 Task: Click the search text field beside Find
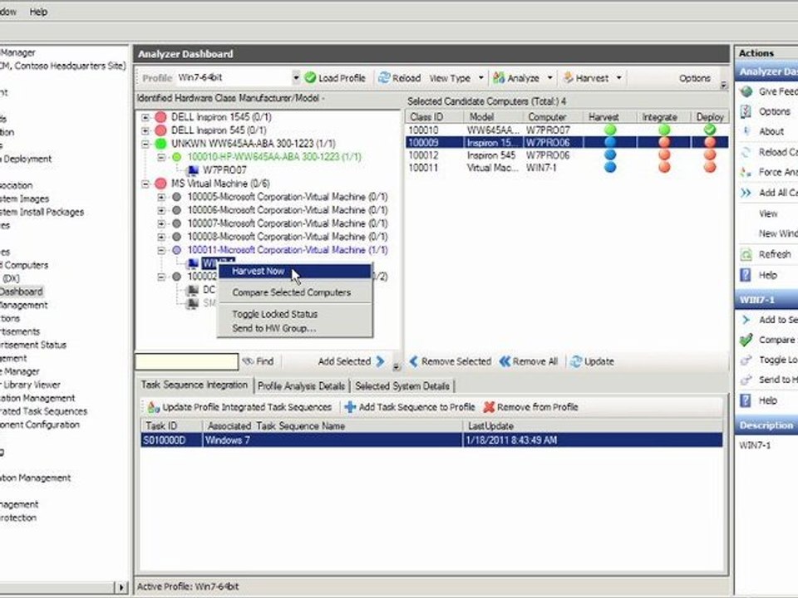point(187,361)
